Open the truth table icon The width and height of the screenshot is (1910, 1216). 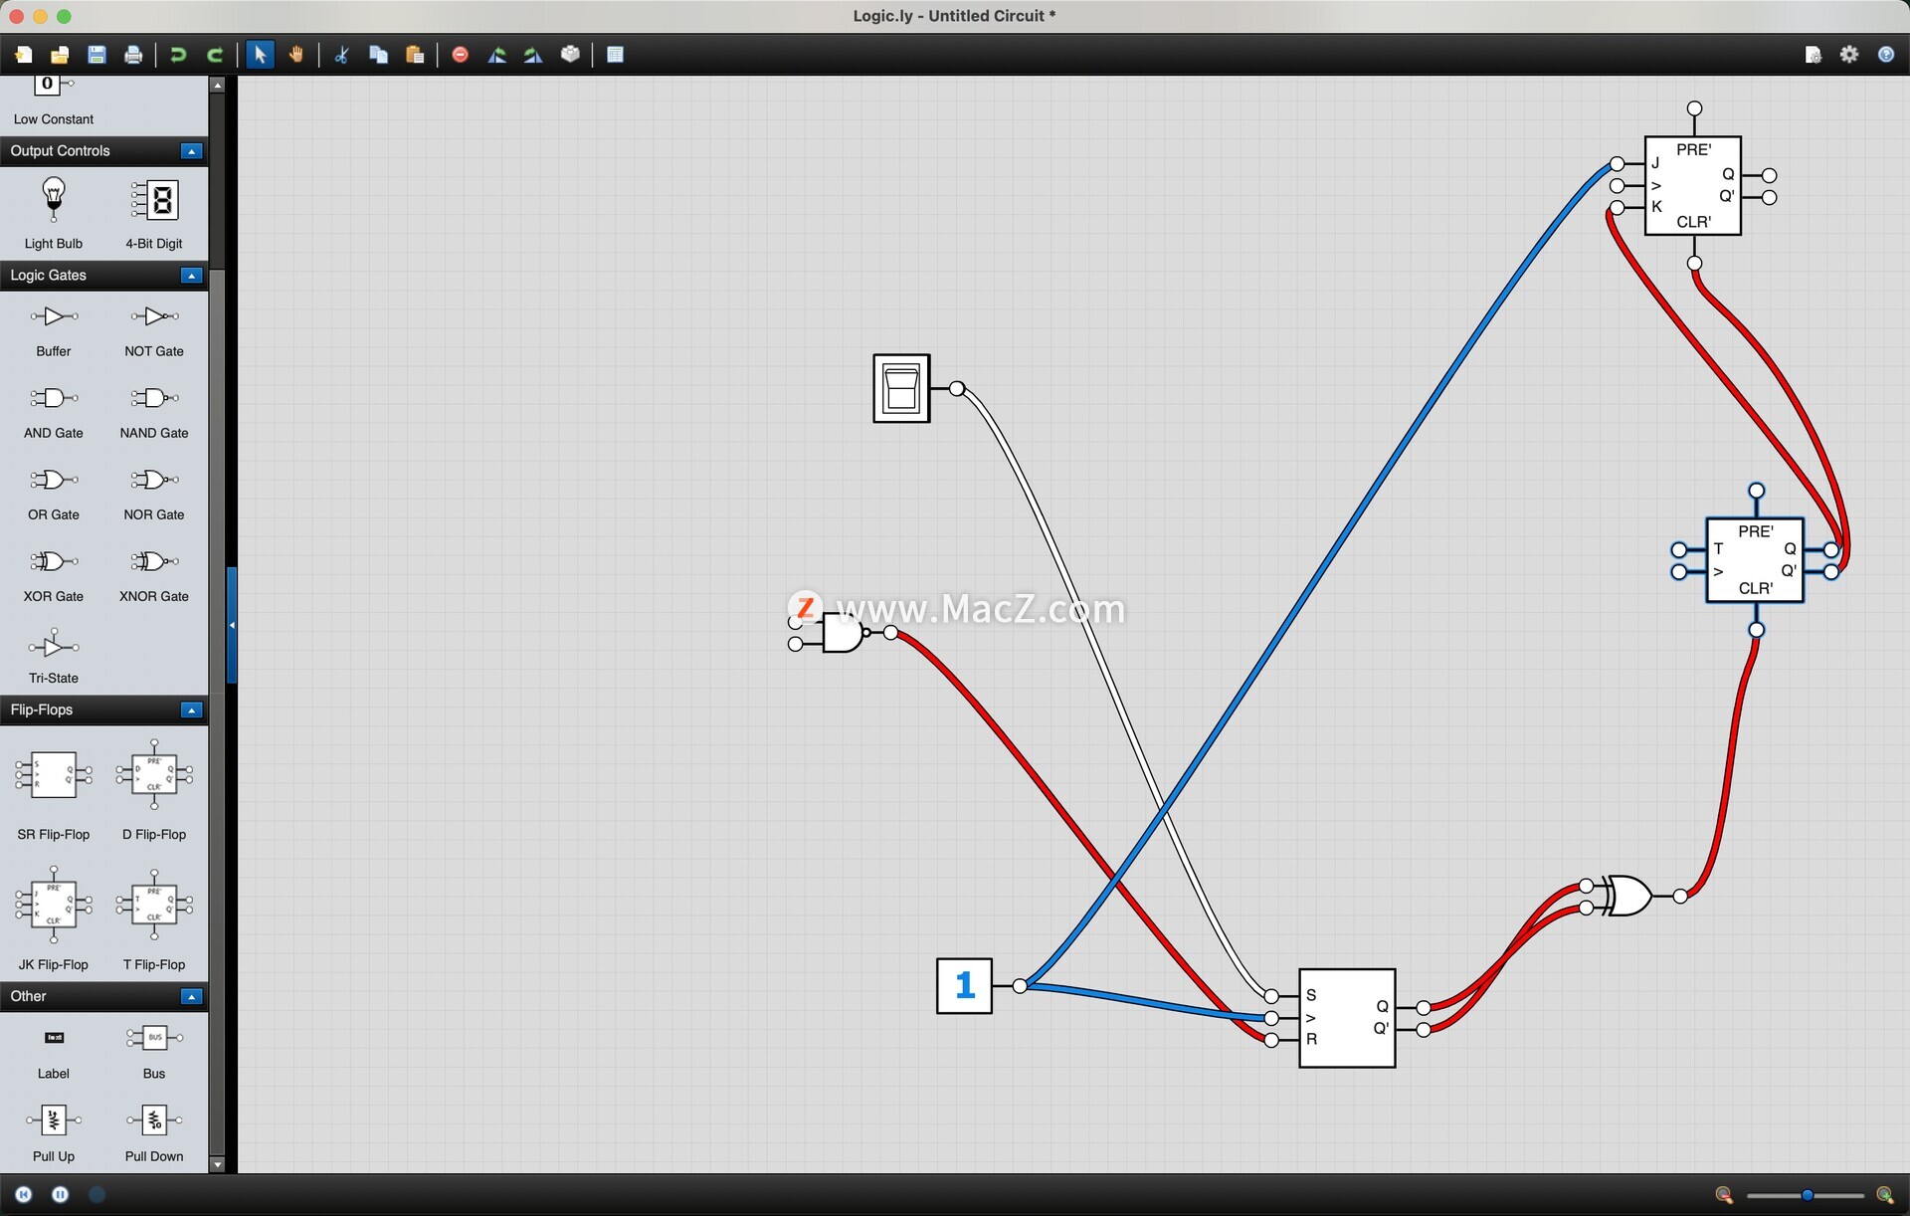point(615,55)
